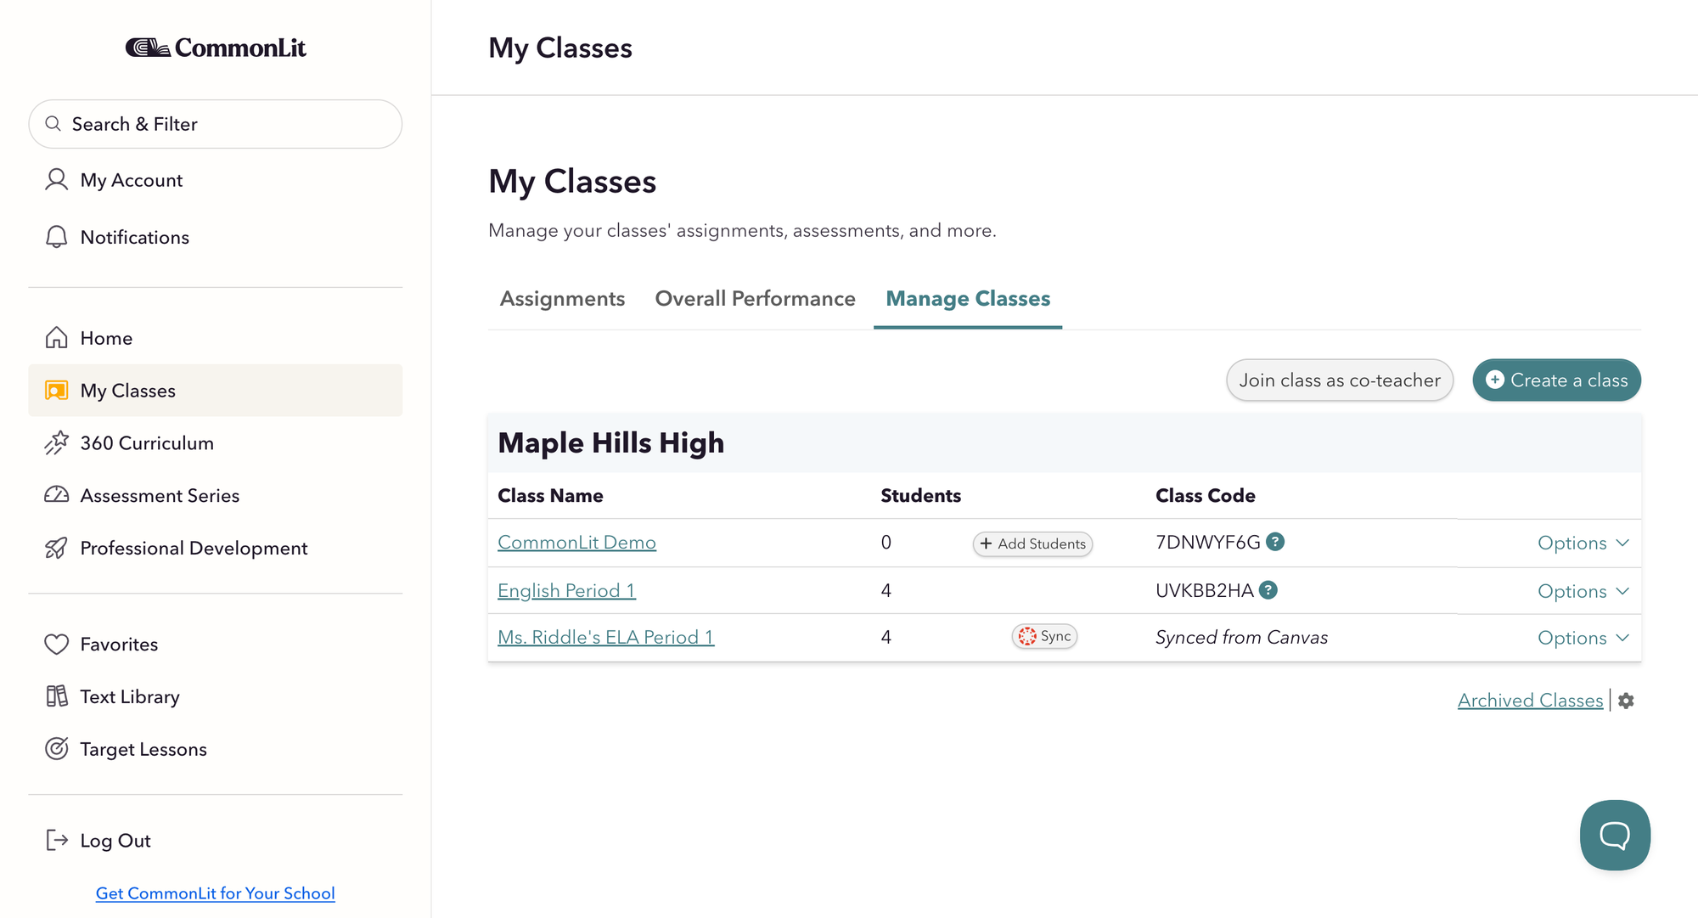Click the Assessment Series gauge icon
The height and width of the screenshot is (918, 1698).
click(x=56, y=495)
